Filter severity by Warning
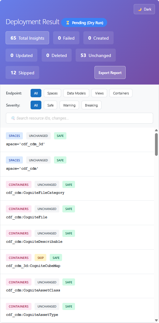The image size is (159, 323). click(69, 105)
